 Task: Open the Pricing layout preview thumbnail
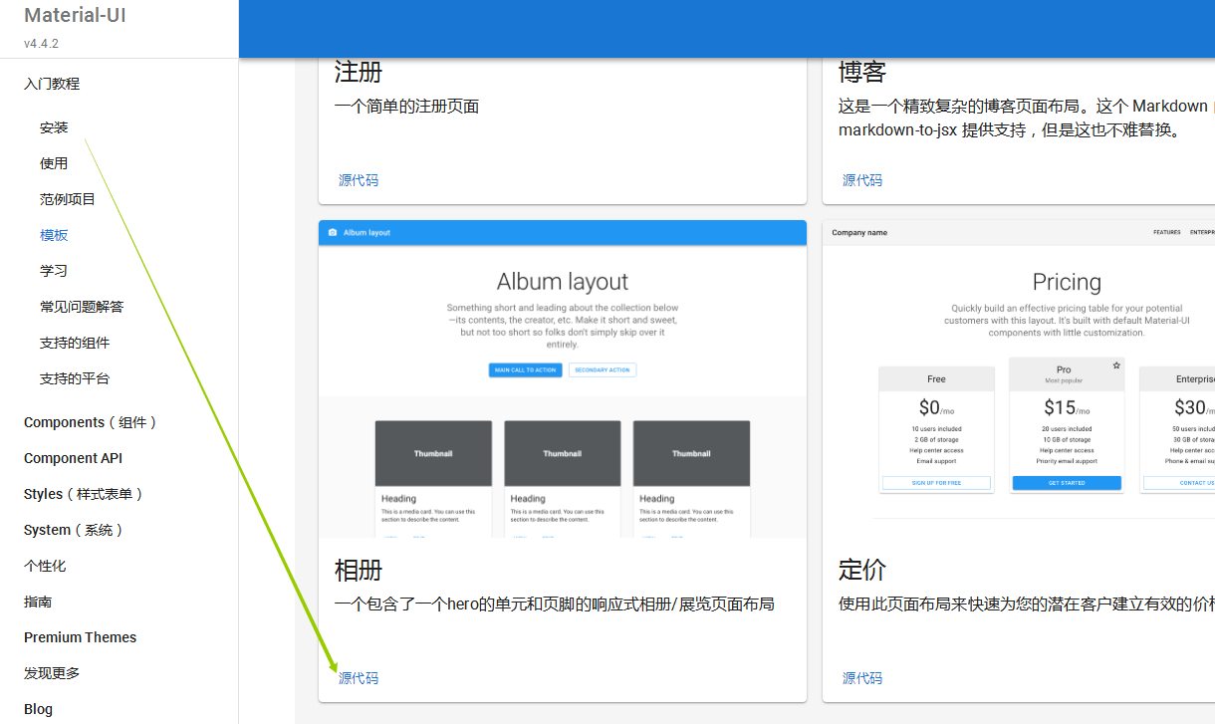[1019, 379]
